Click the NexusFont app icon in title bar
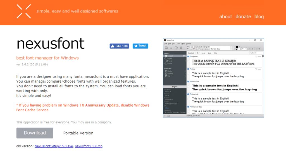286x151 pixels. [165, 40]
